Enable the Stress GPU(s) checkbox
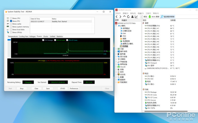198x123 pixels. point(11,32)
